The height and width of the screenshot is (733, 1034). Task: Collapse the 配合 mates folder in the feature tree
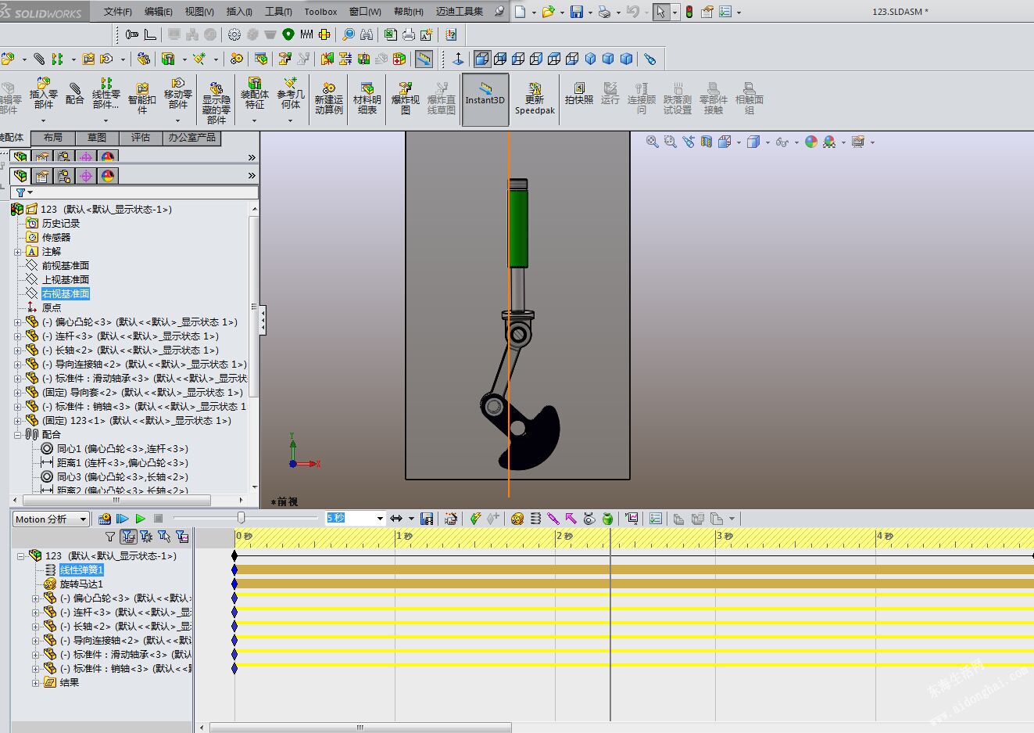click(18, 435)
